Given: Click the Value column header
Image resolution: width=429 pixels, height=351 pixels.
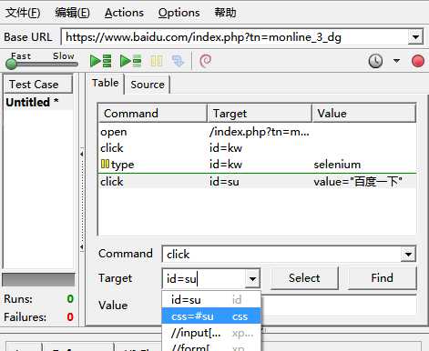Looking at the screenshot, I should coord(363,114).
